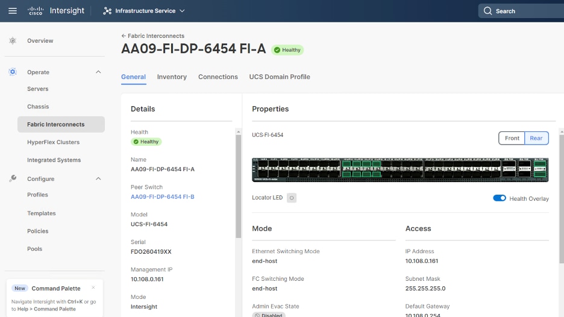Screen dimensions: 564x317
Task: Switch to the General tab
Action: [133, 77]
